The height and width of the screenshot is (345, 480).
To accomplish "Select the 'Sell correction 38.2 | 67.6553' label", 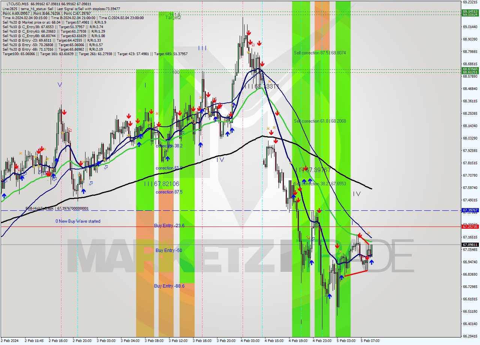I will (320, 184).
